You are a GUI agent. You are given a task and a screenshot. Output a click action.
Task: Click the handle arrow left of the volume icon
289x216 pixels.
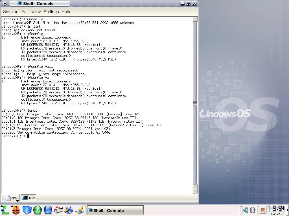[241, 206]
